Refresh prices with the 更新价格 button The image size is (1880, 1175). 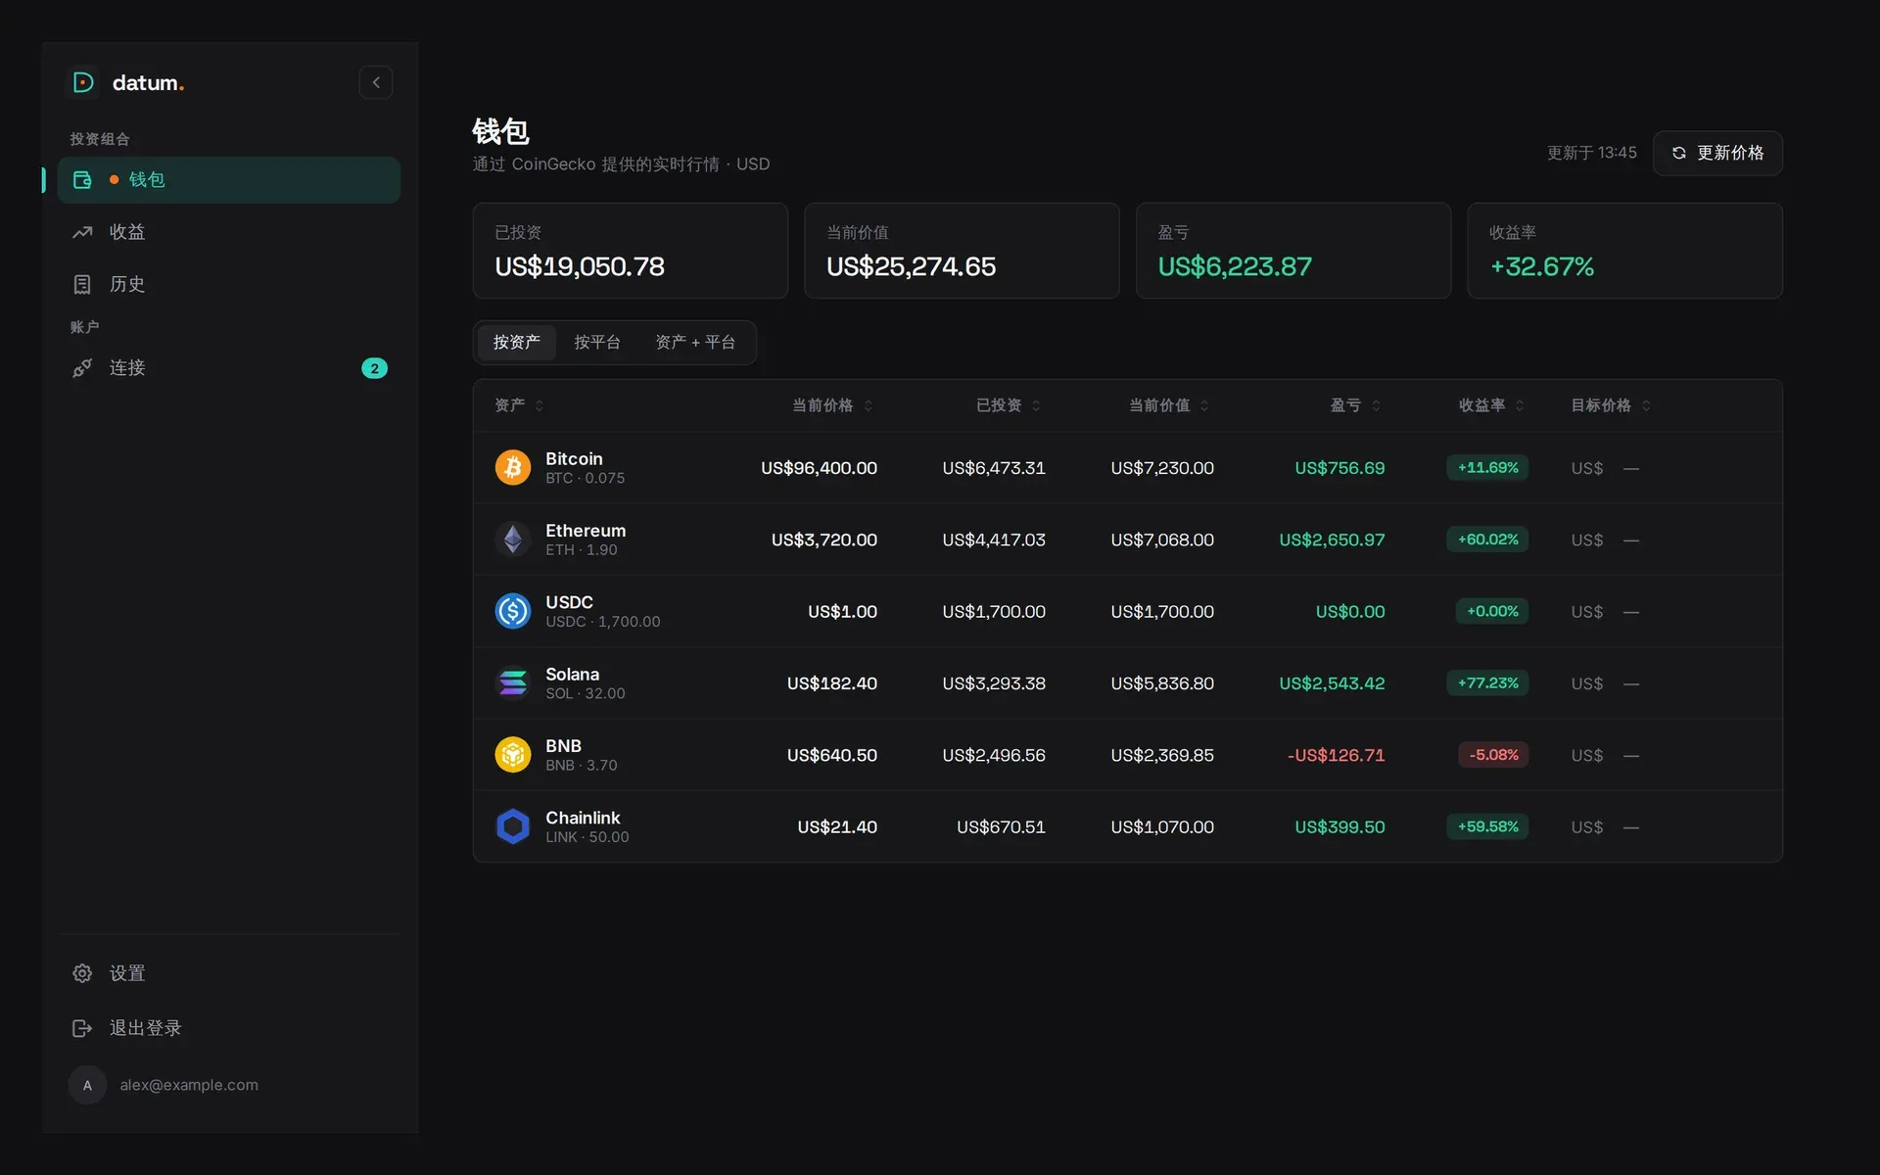(x=1717, y=153)
